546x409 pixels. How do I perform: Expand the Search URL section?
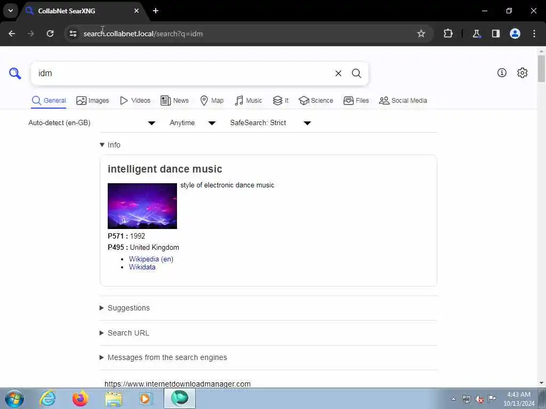[x=124, y=333]
